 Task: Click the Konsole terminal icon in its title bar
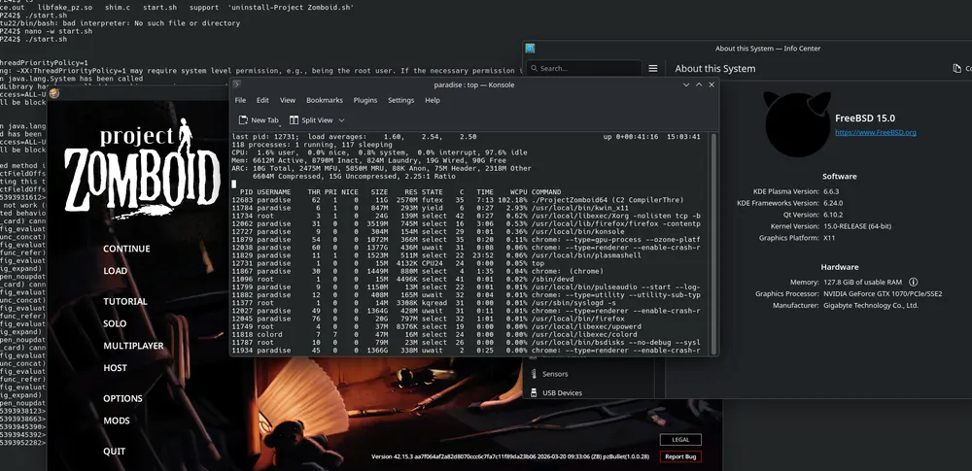[x=239, y=84]
